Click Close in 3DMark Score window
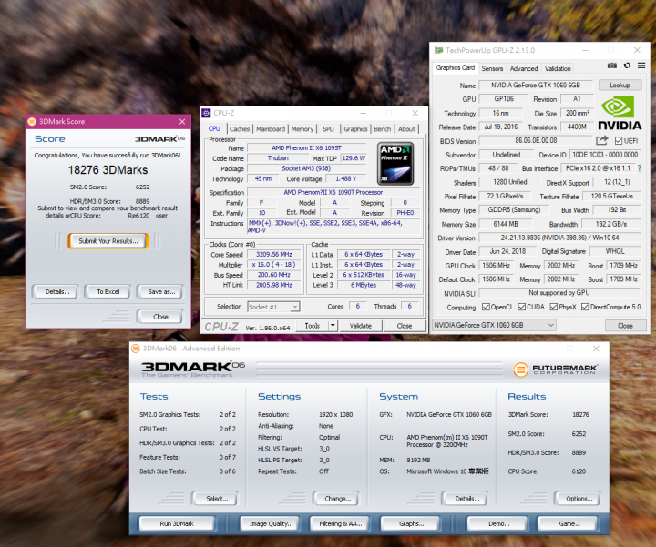656x547 pixels. click(x=160, y=317)
